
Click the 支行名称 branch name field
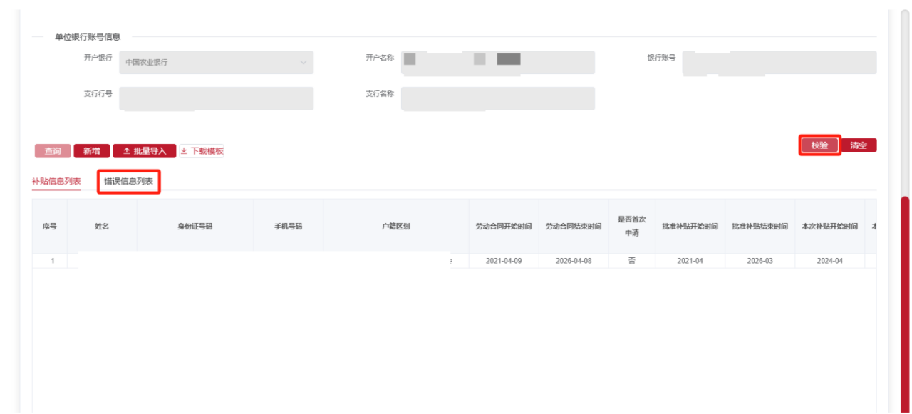pyautogui.click(x=499, y=98)
